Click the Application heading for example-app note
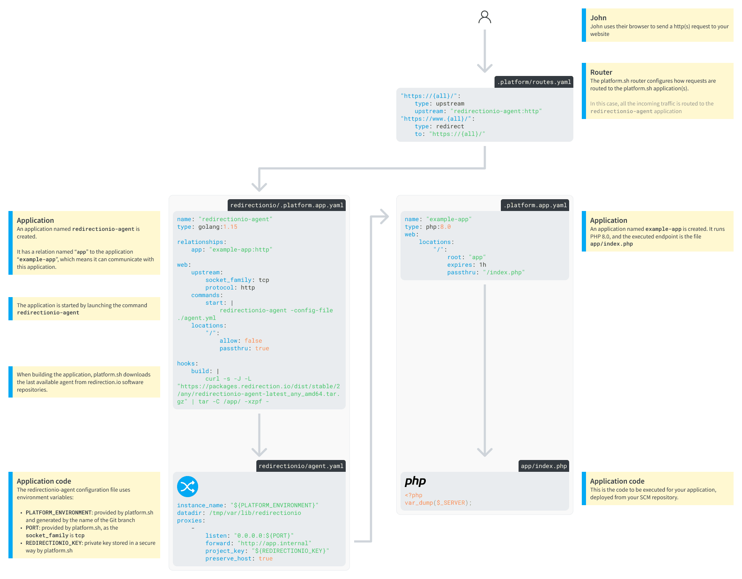The height and width of the screenshot is (579, 742). pos(609,220)
